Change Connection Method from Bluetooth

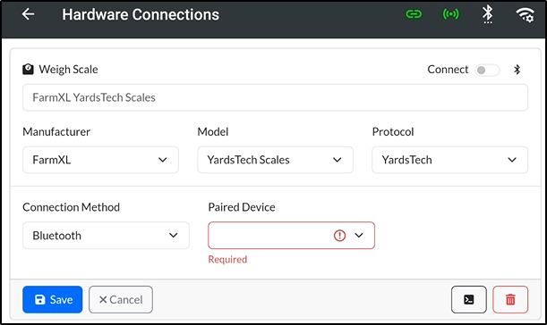tap(106, 236)
